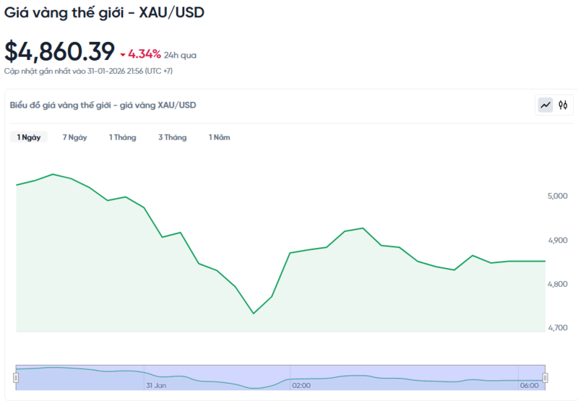This screenshot has height=401, width=578.
Task: Click the Biểu đồ giá vàng chart title
Action: tap(103, 105)
